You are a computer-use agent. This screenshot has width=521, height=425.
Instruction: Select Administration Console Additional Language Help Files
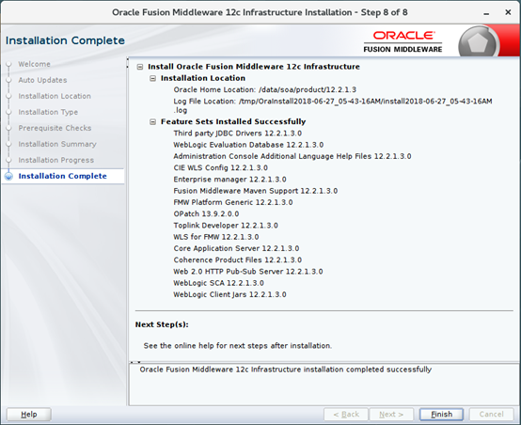click(292, 156)
